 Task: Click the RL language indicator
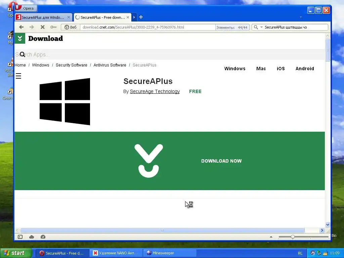click(300, 253)
